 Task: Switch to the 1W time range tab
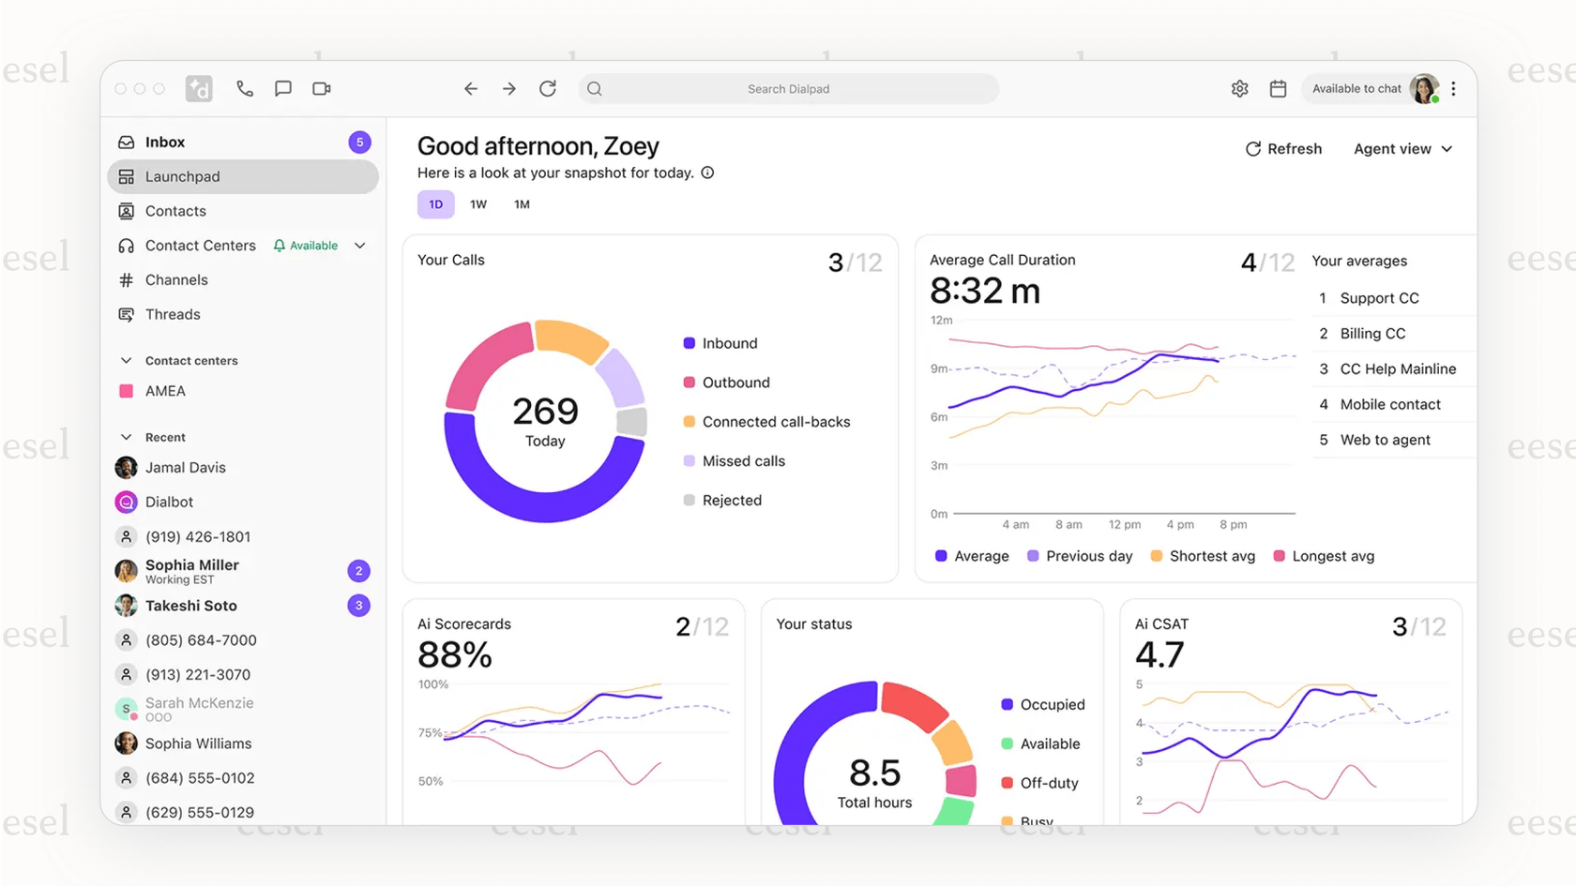[478, 203]
